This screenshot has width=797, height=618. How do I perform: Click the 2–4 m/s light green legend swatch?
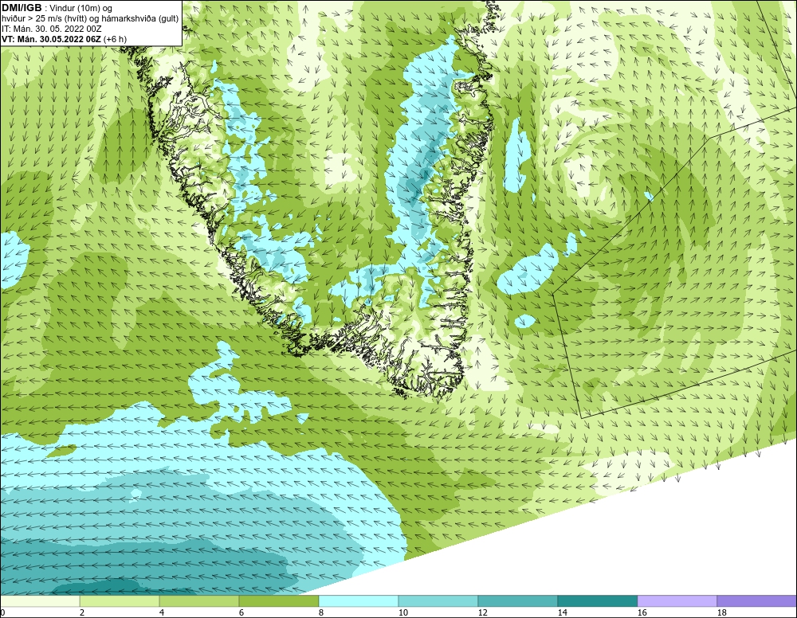pyautogui.click(x=120, y=601)
